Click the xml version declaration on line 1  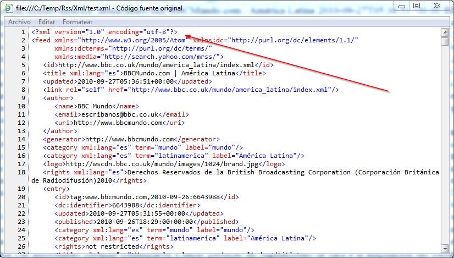(x=104, y=32)
